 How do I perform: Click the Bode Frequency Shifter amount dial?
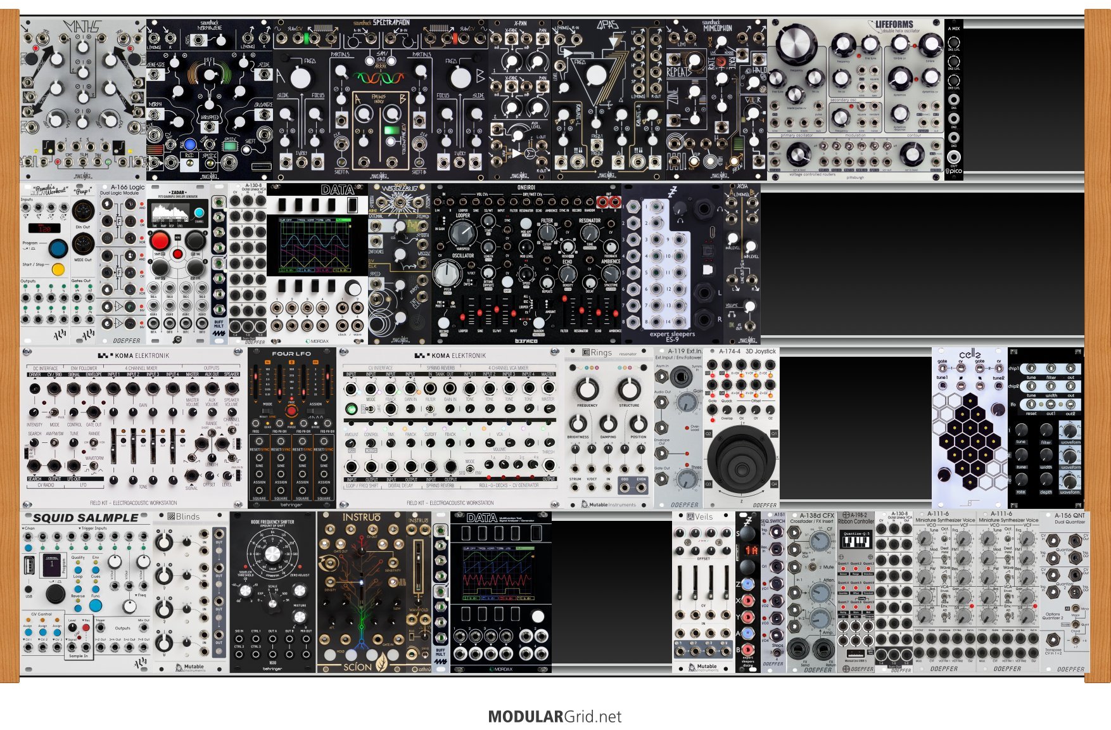pyautogui.click(x=272, y=553)
